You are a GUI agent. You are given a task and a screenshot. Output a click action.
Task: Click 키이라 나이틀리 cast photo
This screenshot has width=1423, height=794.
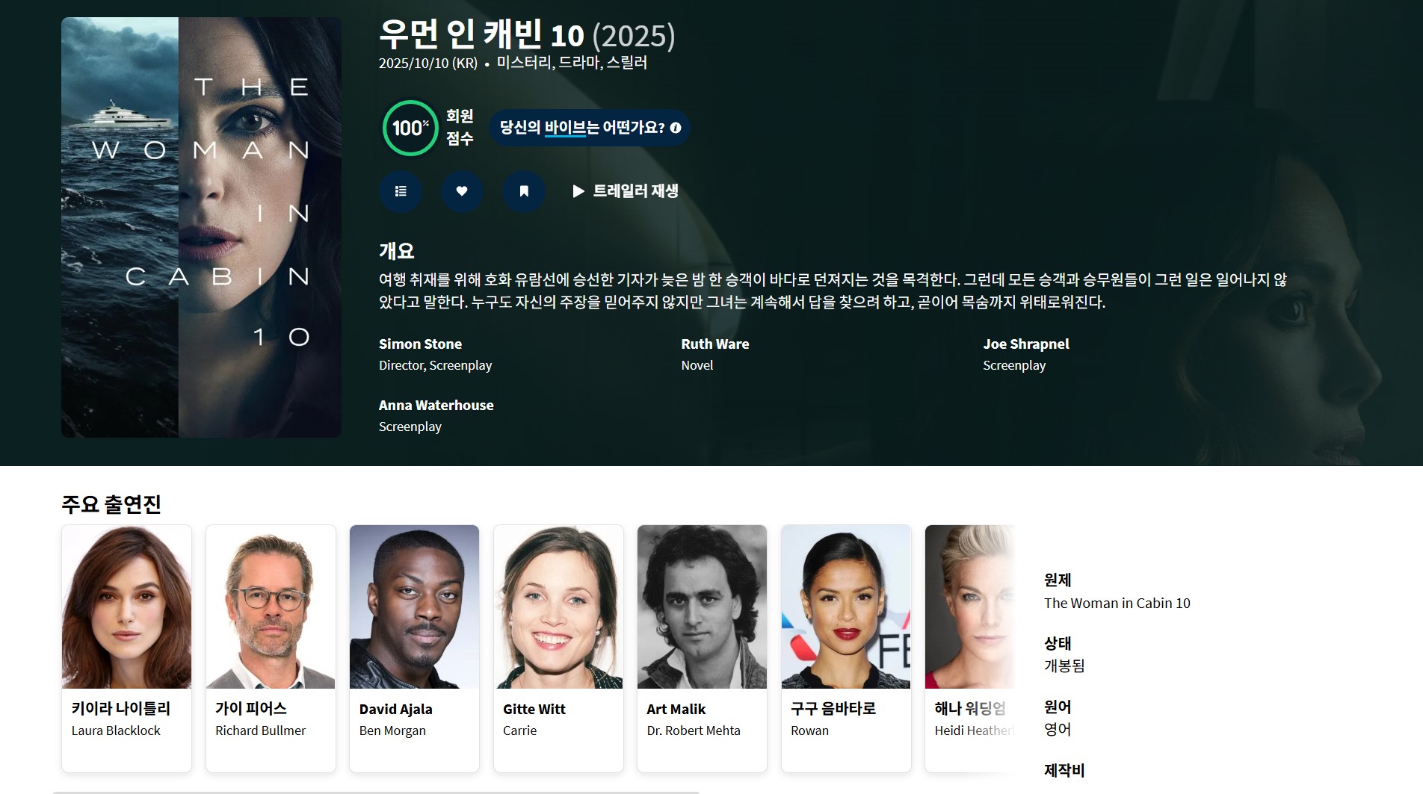126,607
